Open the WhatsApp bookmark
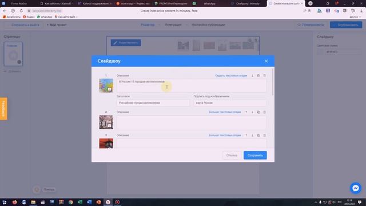366x206 pixels. (45, 17)
